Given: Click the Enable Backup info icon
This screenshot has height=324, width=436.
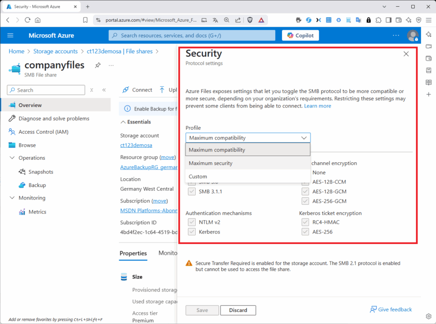Looking at the screenshot, I should (127, 108).
